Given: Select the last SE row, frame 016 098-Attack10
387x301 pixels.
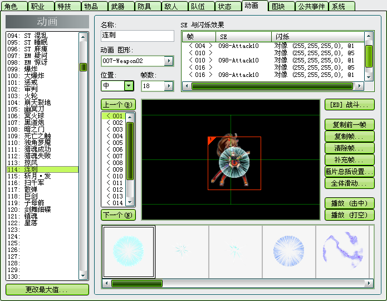Looking at the screenshot, I should [273, 75].
